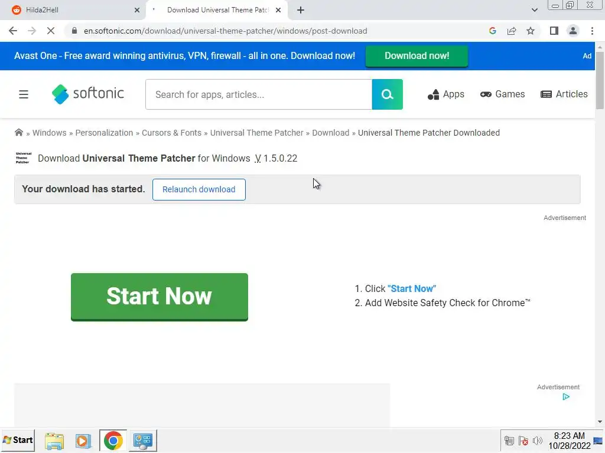This screenshot has height=453, width=605.
Task: Click the Chrome taskbar icon
Action: click(113, 441)
